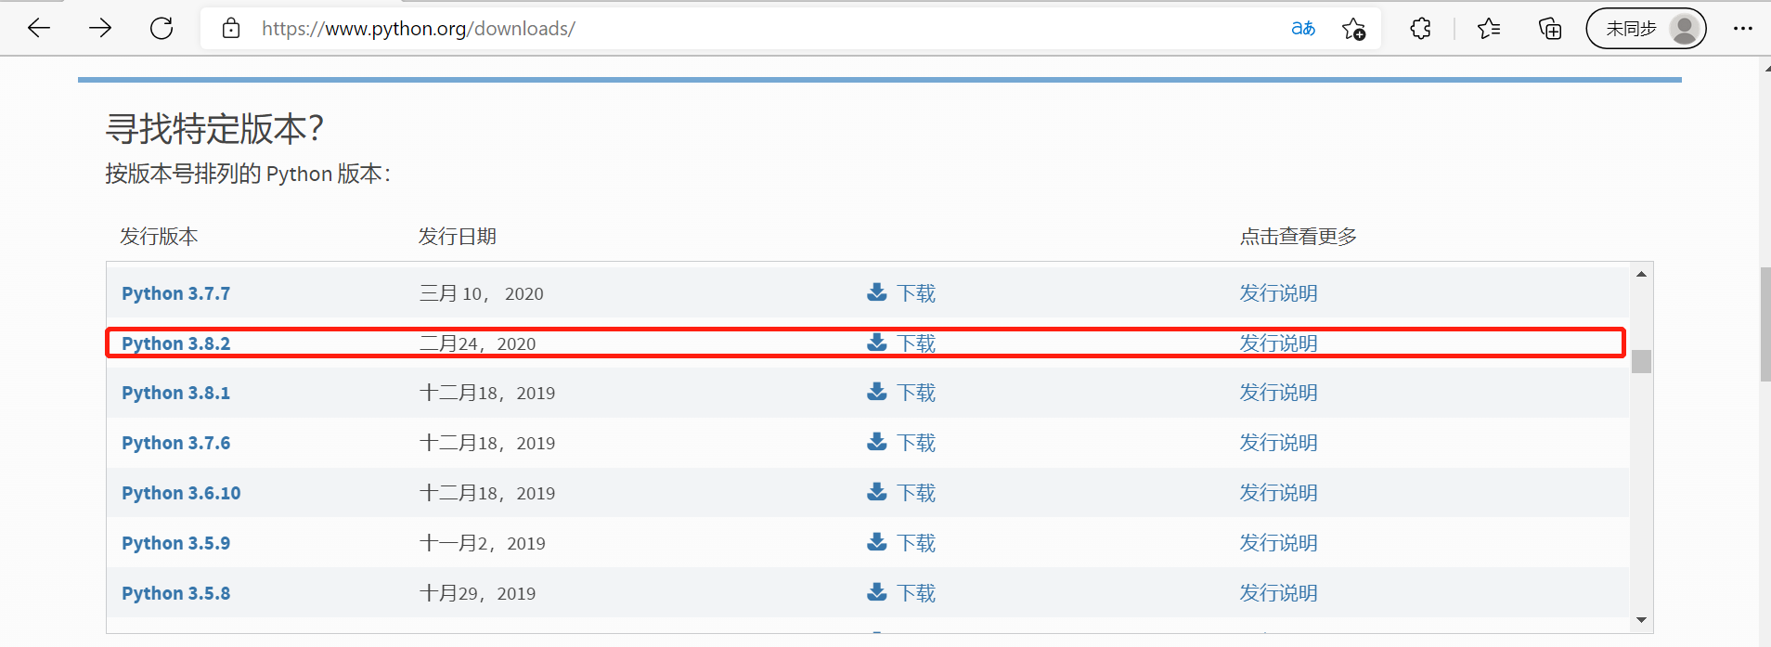Click the download icon for Python 3.5.9
Image resolution: width=1771 pixels, height=647 pixels.
coord(877,542)
